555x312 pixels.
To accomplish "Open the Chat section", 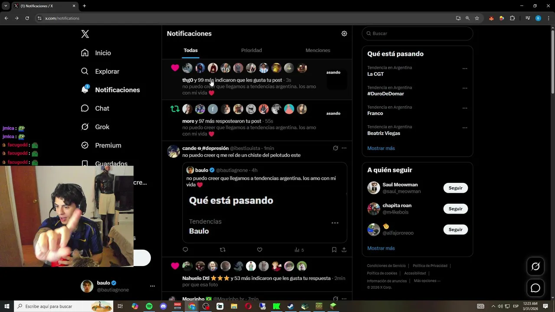I will pyautogui.click(x=95, y=108).
